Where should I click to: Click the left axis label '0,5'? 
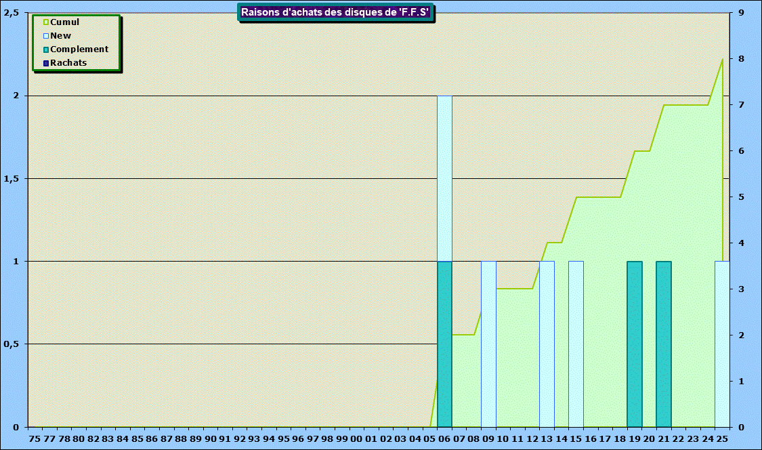click(12, 344)
